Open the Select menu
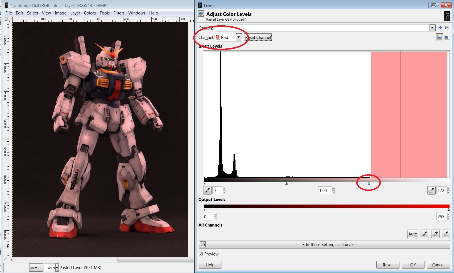The height and width of the screenshot is (273, 454). (33, 13)
